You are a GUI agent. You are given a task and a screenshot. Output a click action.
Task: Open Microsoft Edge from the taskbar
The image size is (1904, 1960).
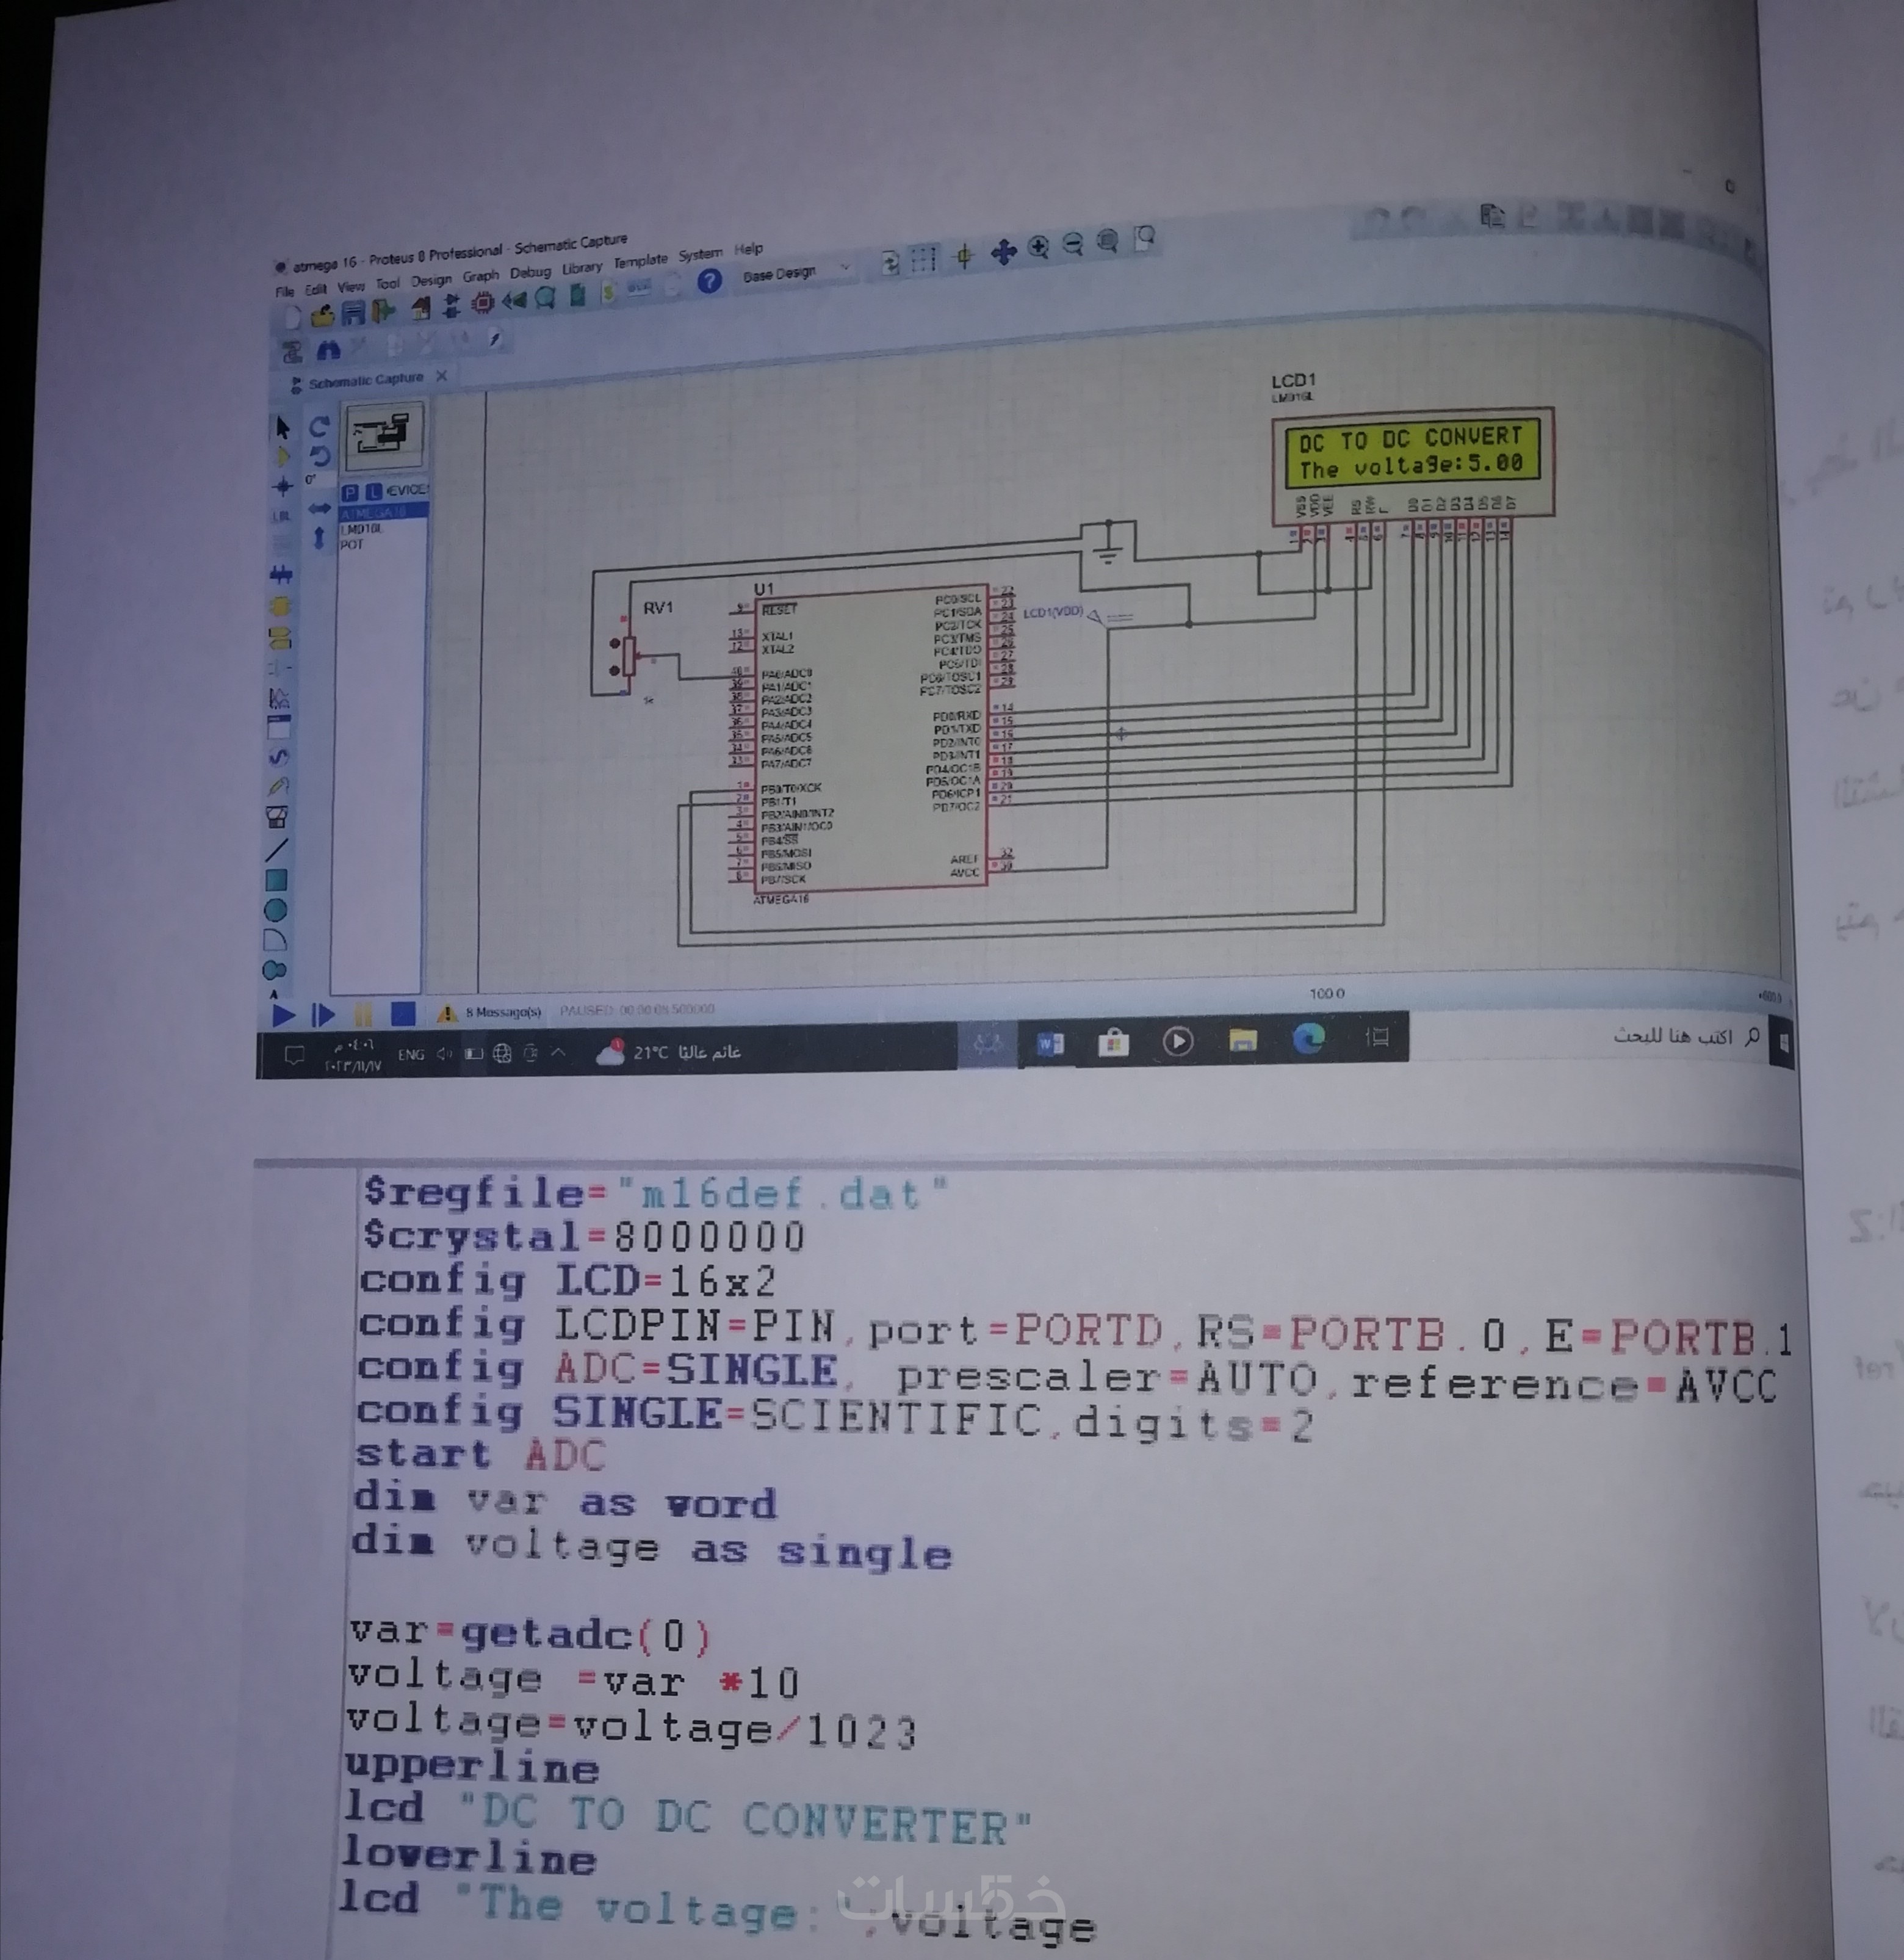[1308, 1040]
